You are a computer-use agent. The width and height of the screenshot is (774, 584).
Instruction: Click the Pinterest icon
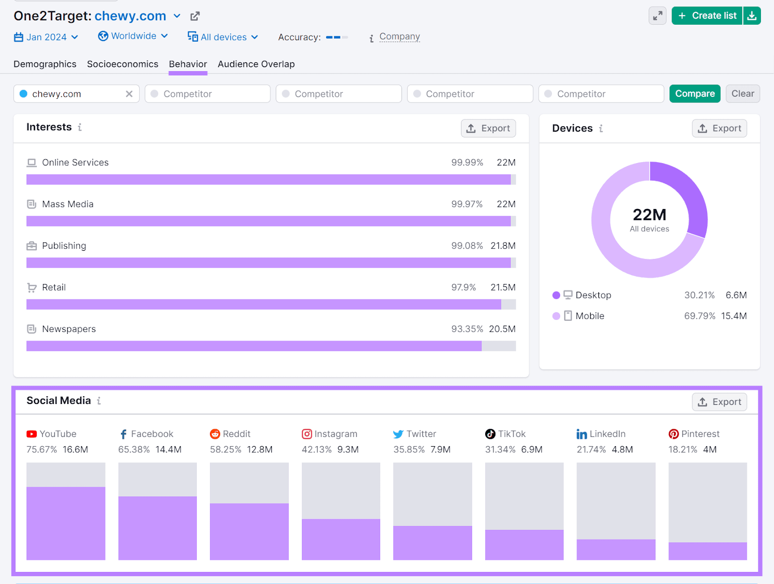point(673,434)
